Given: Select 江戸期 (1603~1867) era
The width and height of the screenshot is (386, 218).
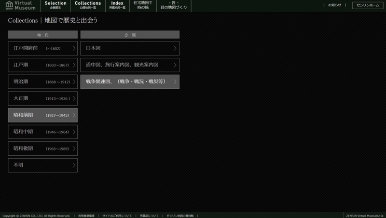Looking at the screenshot, I should tap(42, 65).
